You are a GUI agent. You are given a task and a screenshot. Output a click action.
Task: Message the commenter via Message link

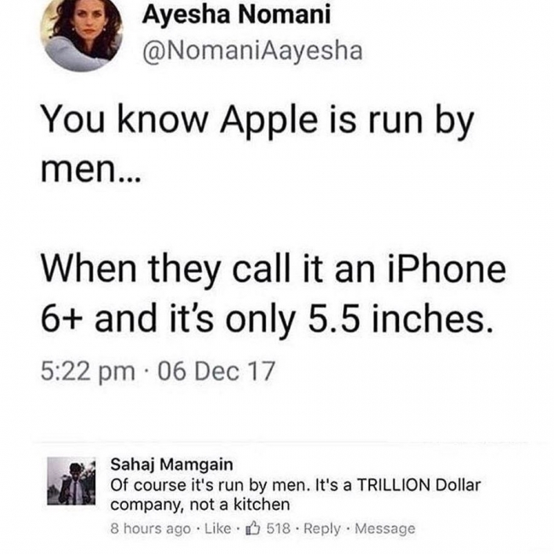384,529
